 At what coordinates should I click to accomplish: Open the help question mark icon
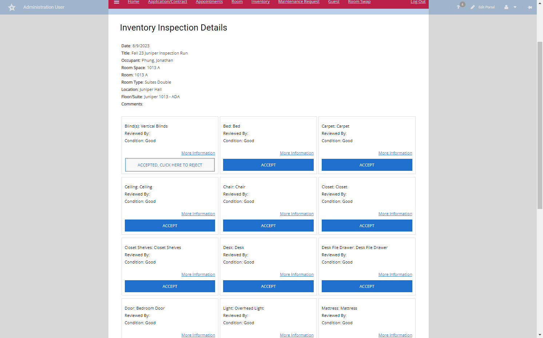[x=458, y=7]
